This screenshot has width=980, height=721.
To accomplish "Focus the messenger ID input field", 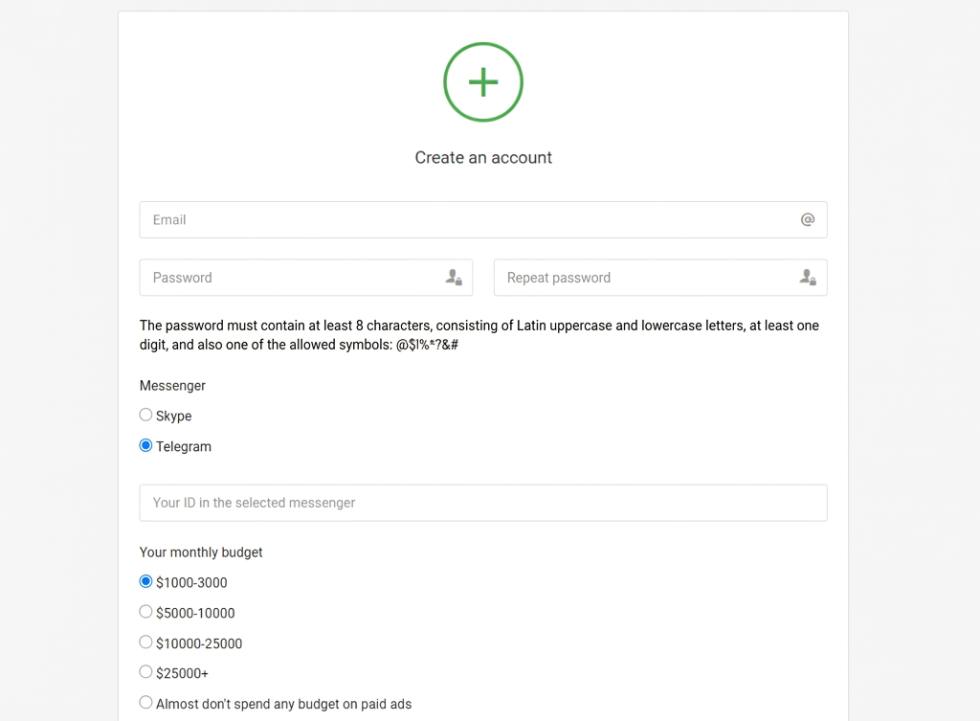I will coord(483,503).
